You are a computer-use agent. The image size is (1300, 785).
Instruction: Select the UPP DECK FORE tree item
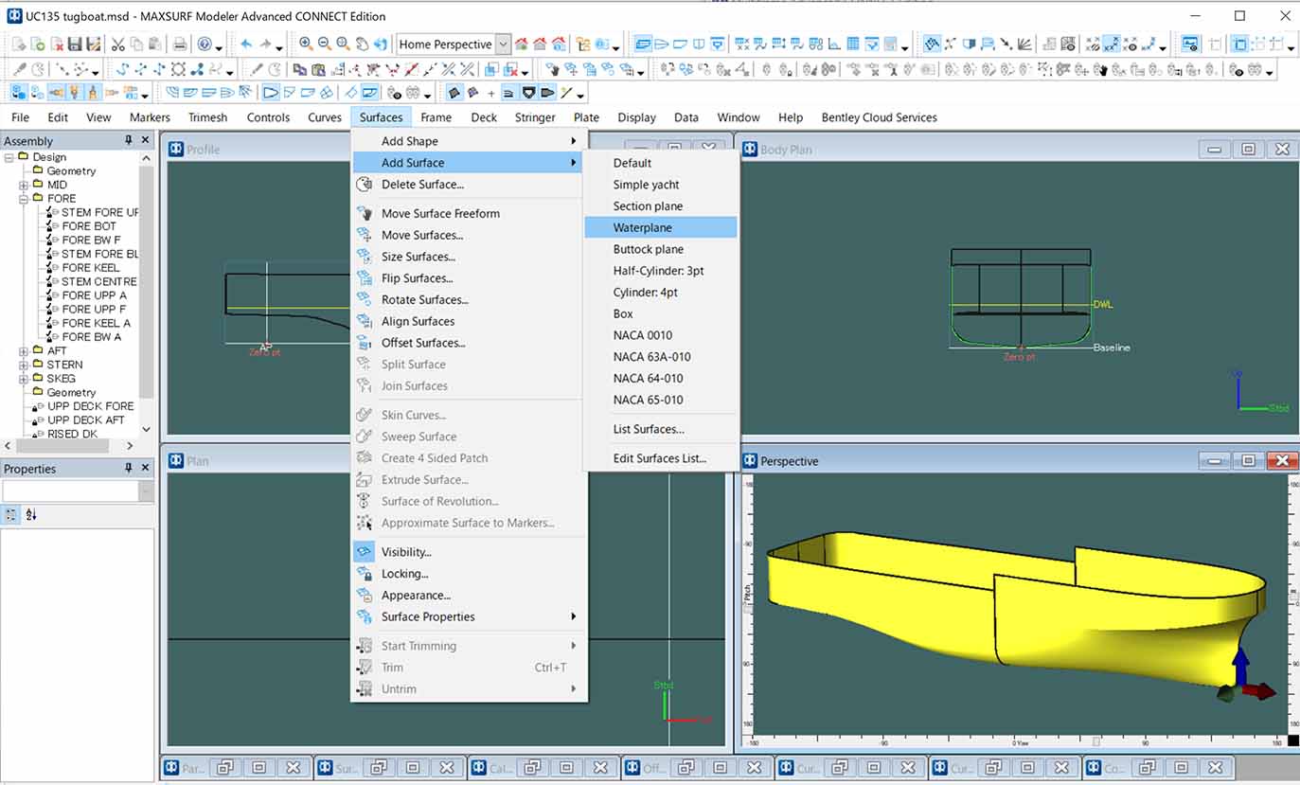coord(91,406)
